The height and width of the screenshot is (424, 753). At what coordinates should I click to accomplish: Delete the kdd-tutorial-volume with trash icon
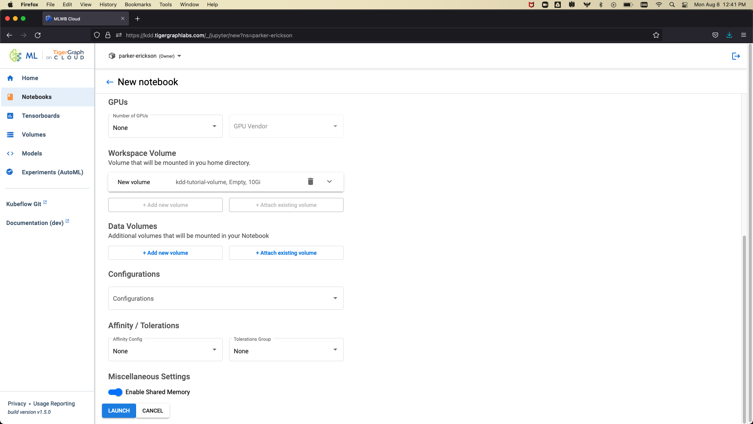point(310,181)
